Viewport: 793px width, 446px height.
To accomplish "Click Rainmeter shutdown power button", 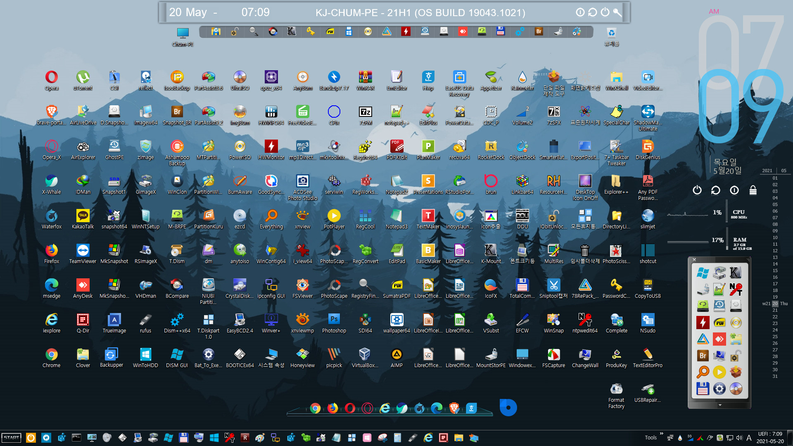I will [x=697, y=190].
